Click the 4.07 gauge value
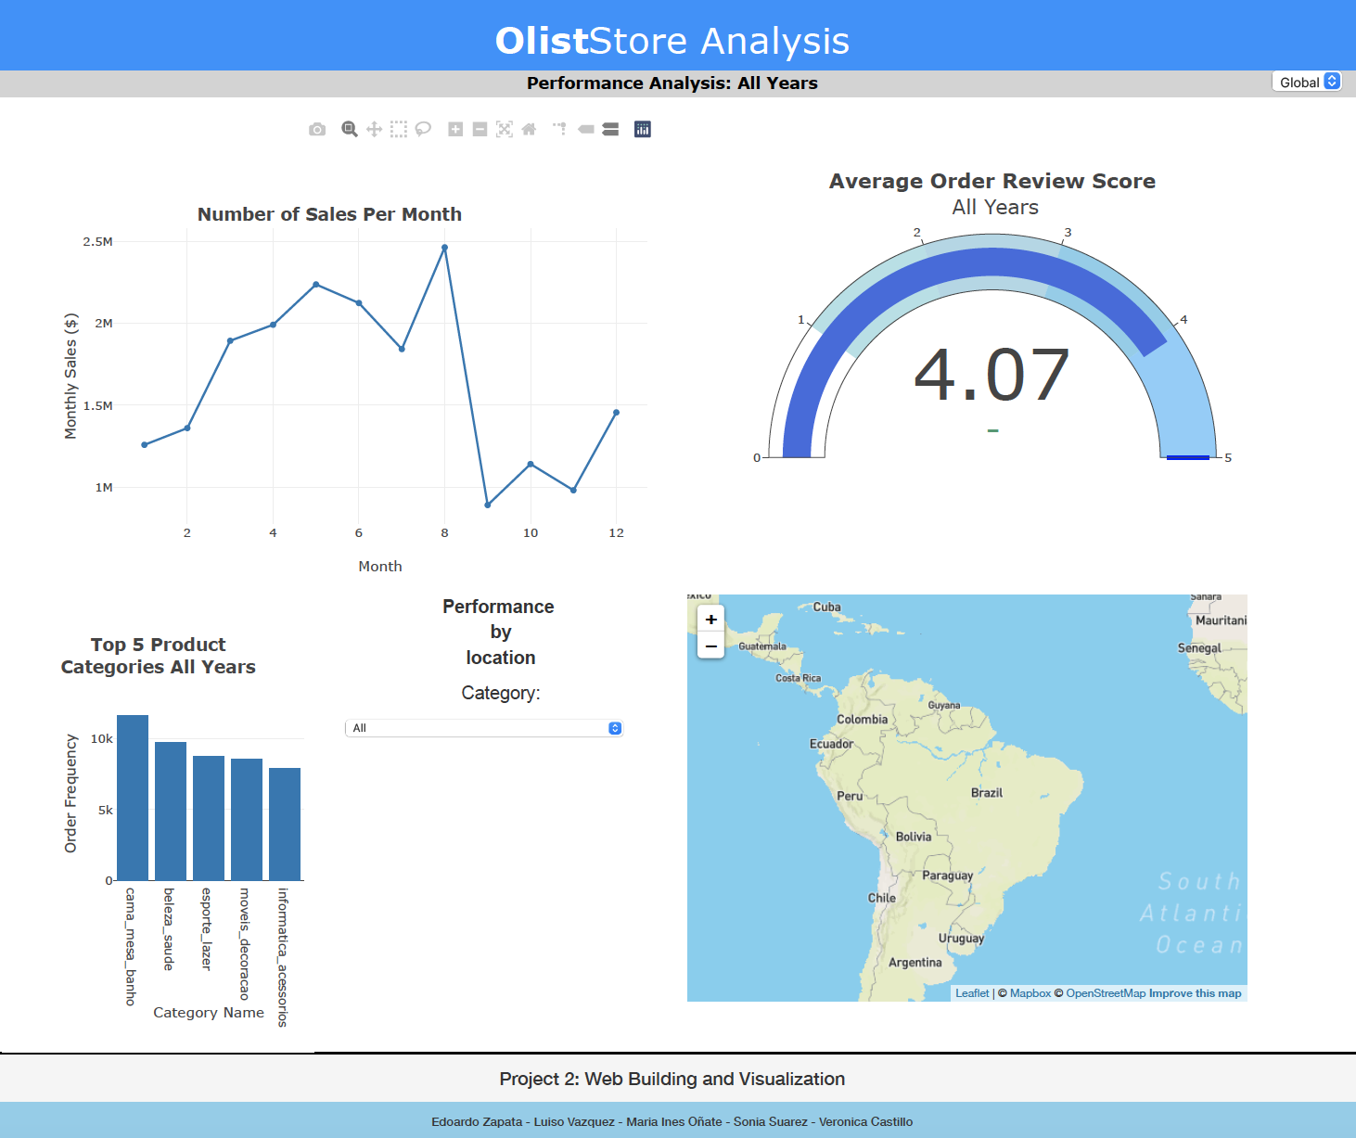 click(x=992, y=375)
